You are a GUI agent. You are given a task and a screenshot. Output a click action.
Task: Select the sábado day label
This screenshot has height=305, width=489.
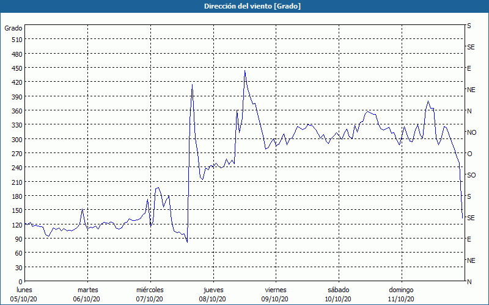click(339, 290)
